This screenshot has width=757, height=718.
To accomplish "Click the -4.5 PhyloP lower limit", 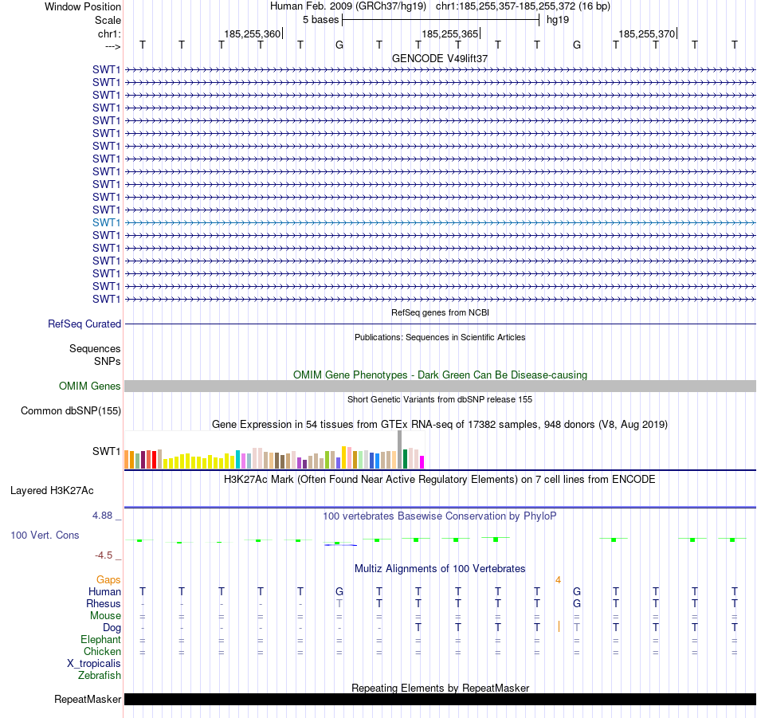I will coord(104,555).
